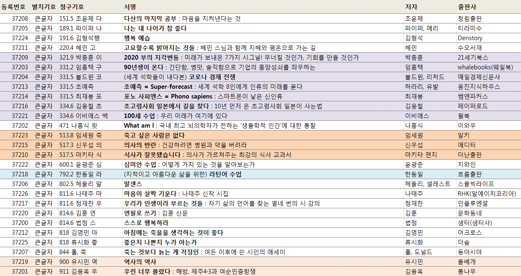Select title 말센스

(133, 184)
